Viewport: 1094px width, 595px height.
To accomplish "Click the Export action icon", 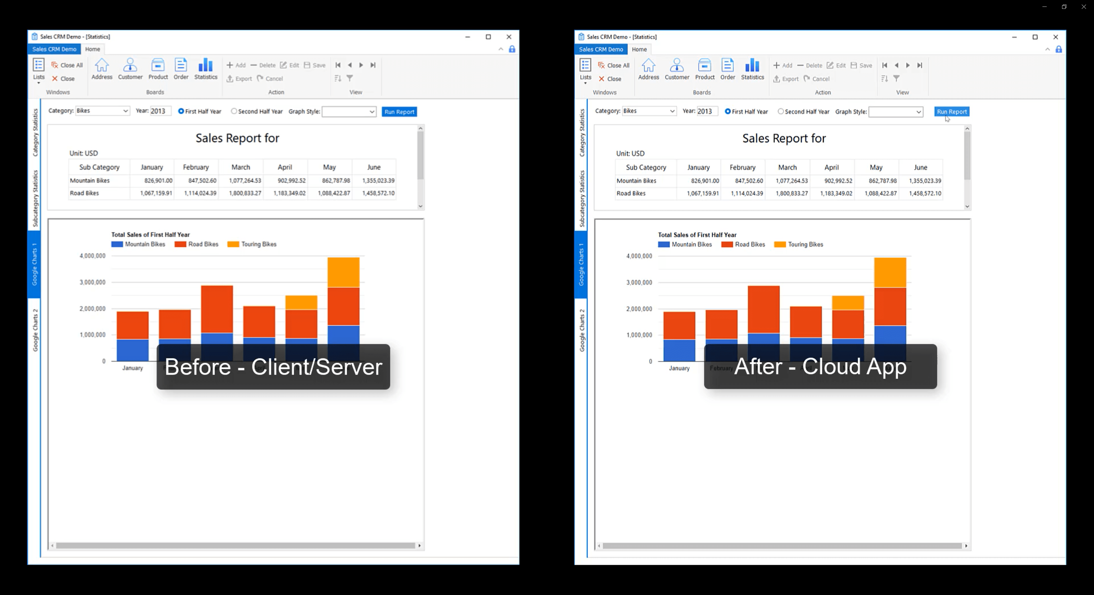I will [238, 79].
